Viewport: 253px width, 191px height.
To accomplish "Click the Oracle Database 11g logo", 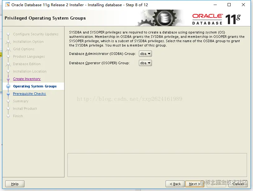I will coord(216,19).
